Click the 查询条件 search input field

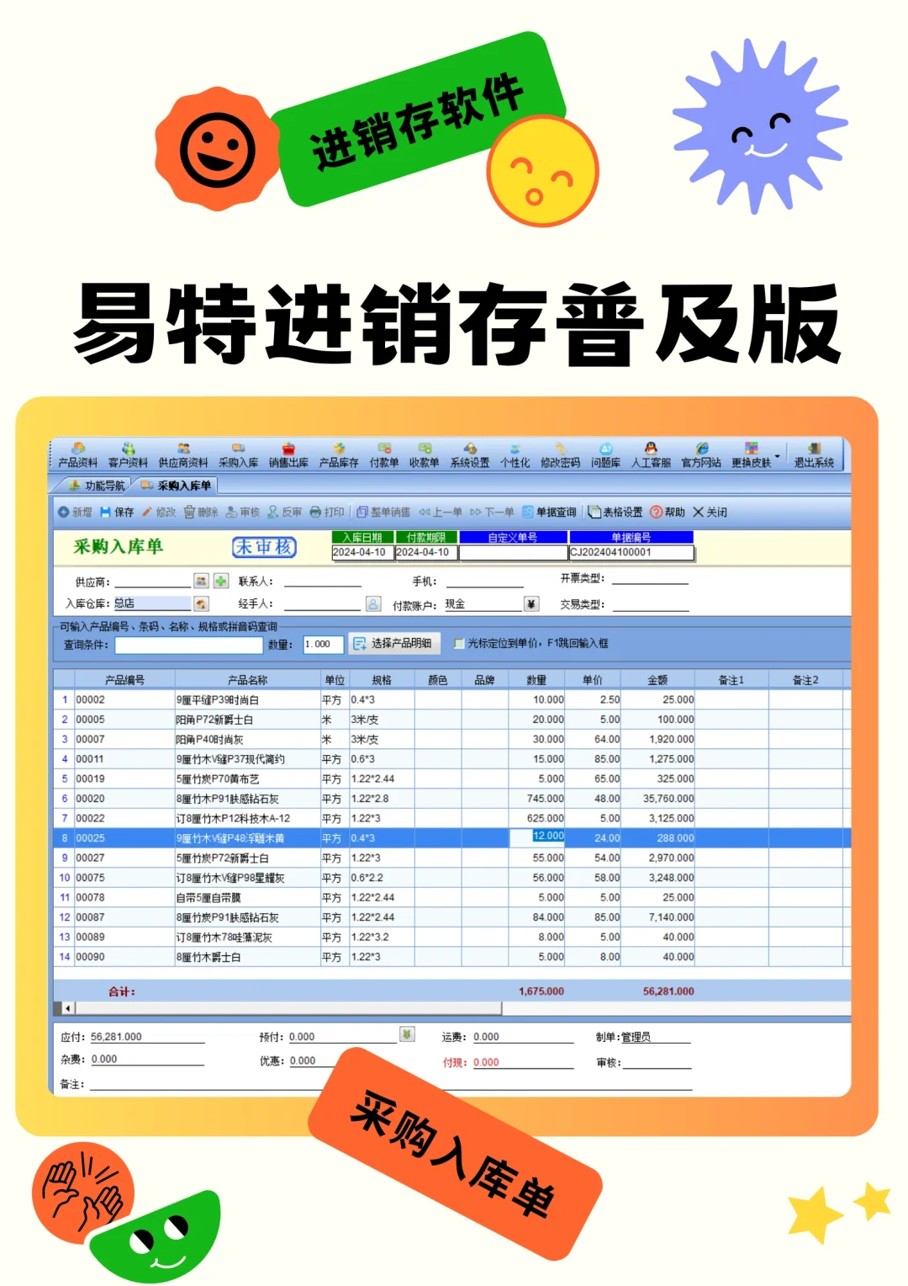tap(189, 644)
